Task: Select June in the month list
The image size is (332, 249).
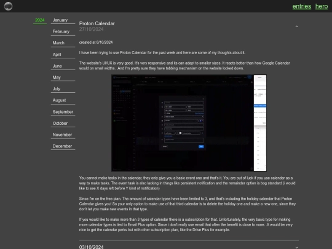Action: [x=63, y=66]
